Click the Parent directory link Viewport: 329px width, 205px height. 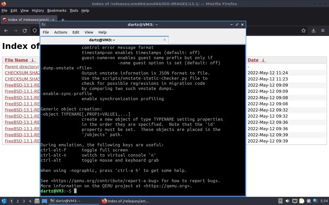click(22, 67)
